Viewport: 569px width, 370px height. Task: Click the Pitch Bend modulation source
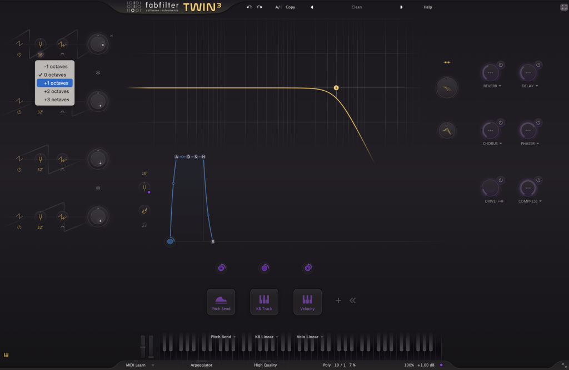click(x=221, y=302)
